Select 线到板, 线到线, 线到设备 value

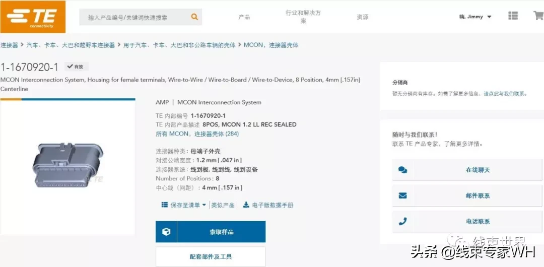(x=224, y=170)
